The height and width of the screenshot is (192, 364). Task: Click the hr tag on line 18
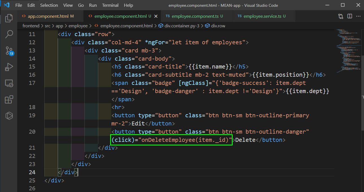pyautogui.click(x=118, y=107)
